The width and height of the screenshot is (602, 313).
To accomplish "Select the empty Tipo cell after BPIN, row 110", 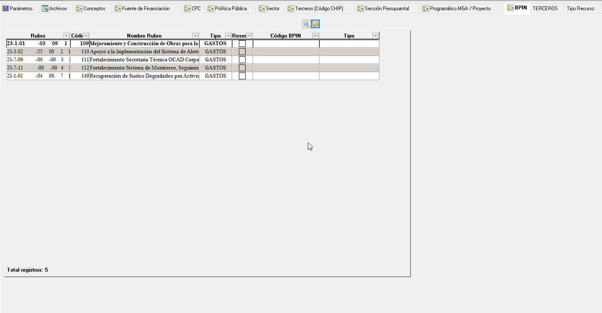I will tap(349, 52).
